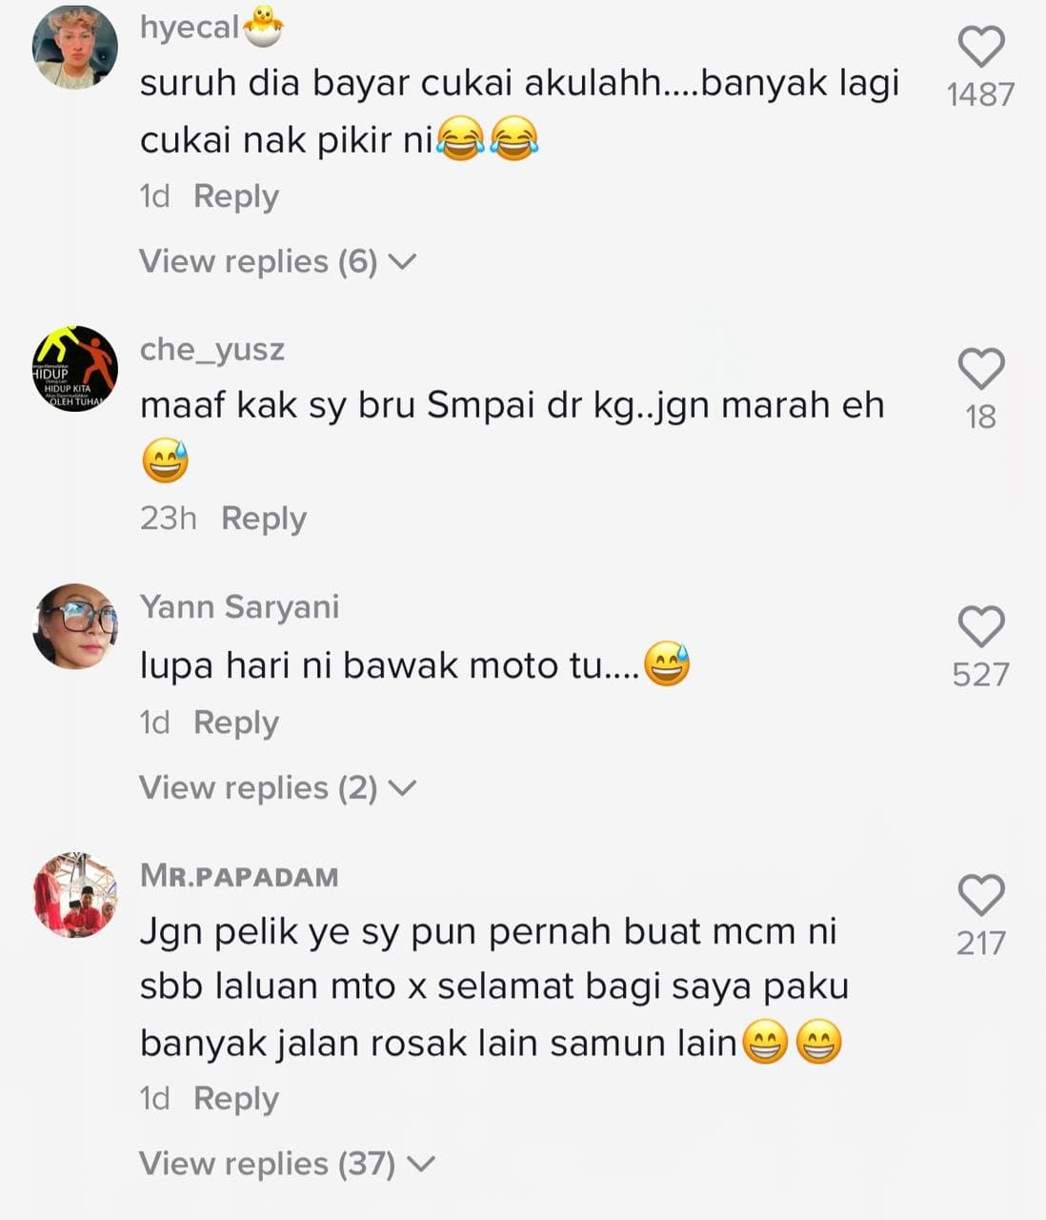Open Yann Saryani's profile photo
This screenshot has width=1046, height=1220.
75,626
